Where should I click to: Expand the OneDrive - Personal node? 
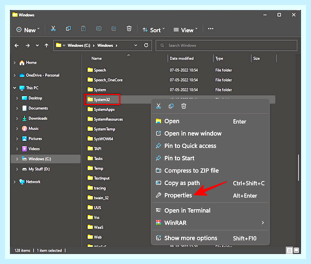15,75
